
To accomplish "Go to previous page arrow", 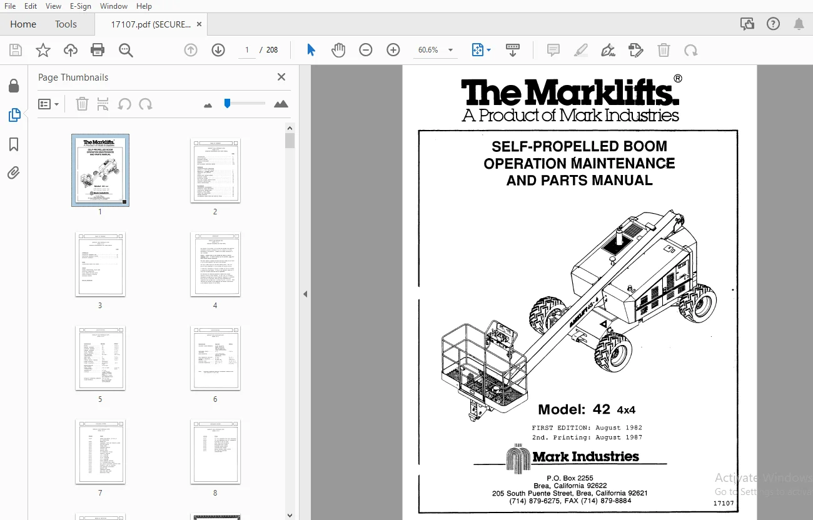I will 191,50.
